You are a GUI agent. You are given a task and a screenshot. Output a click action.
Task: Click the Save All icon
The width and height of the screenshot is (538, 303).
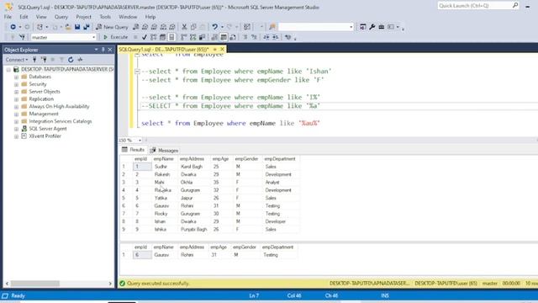pos(87,27)
